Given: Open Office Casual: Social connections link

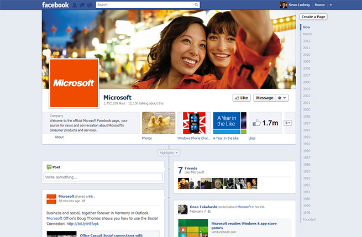Looking at the screenshot, I should [111, 235].
